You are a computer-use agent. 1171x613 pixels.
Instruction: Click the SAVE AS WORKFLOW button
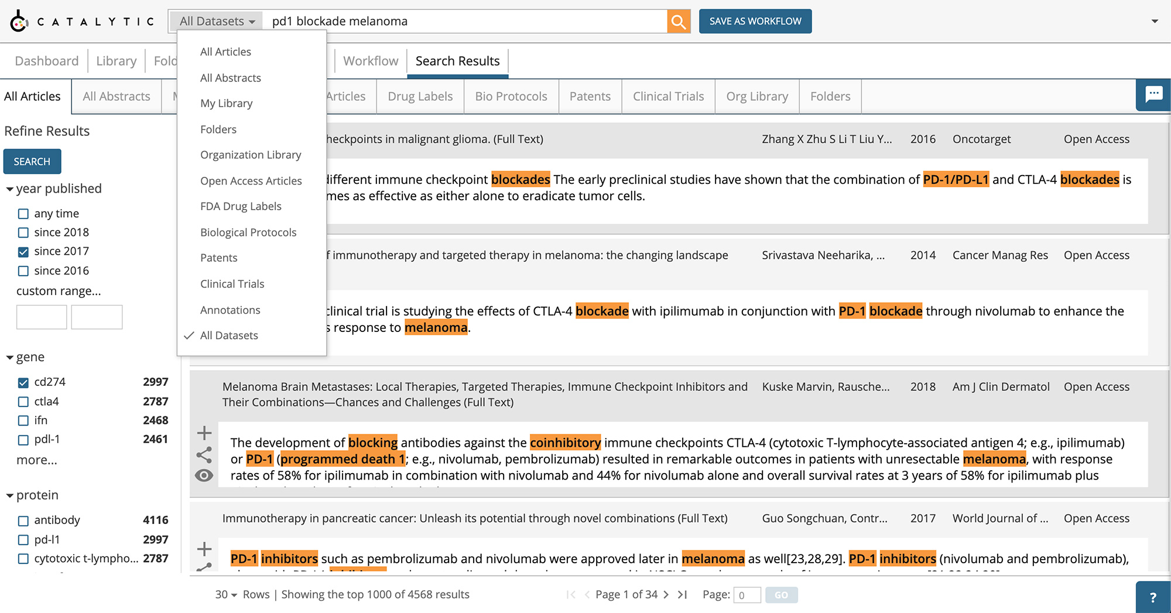click(x=755, y=22)
